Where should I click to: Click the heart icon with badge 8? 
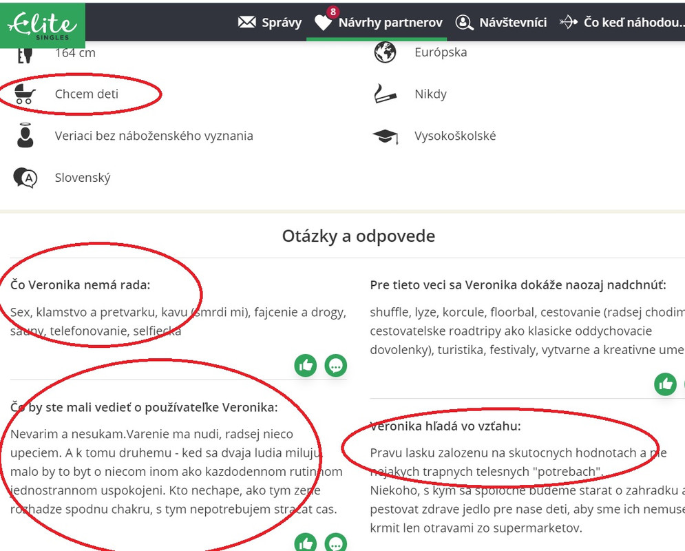pos(324,22)
